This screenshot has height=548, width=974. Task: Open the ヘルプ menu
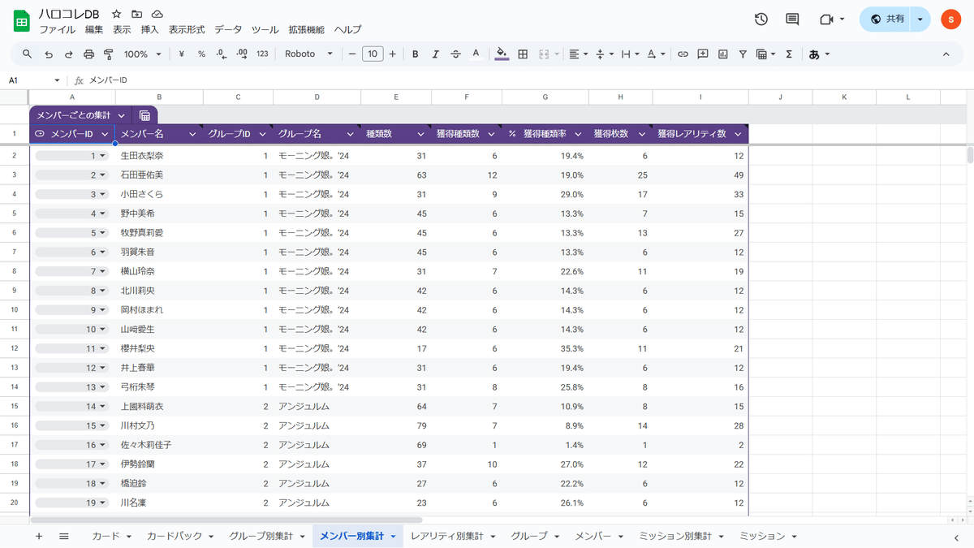pyautogui.click(x=347, y=30)
